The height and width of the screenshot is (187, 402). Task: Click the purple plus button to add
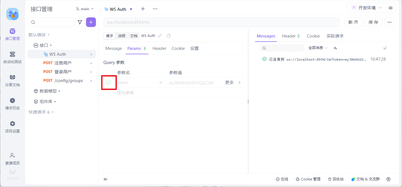(x=91, y=22)
